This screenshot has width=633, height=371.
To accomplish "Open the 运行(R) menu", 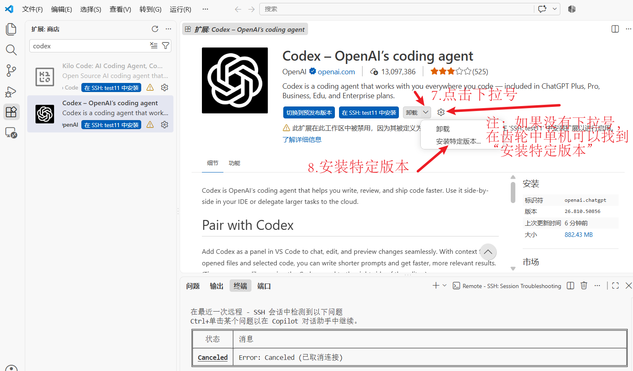I will [180, 9].
